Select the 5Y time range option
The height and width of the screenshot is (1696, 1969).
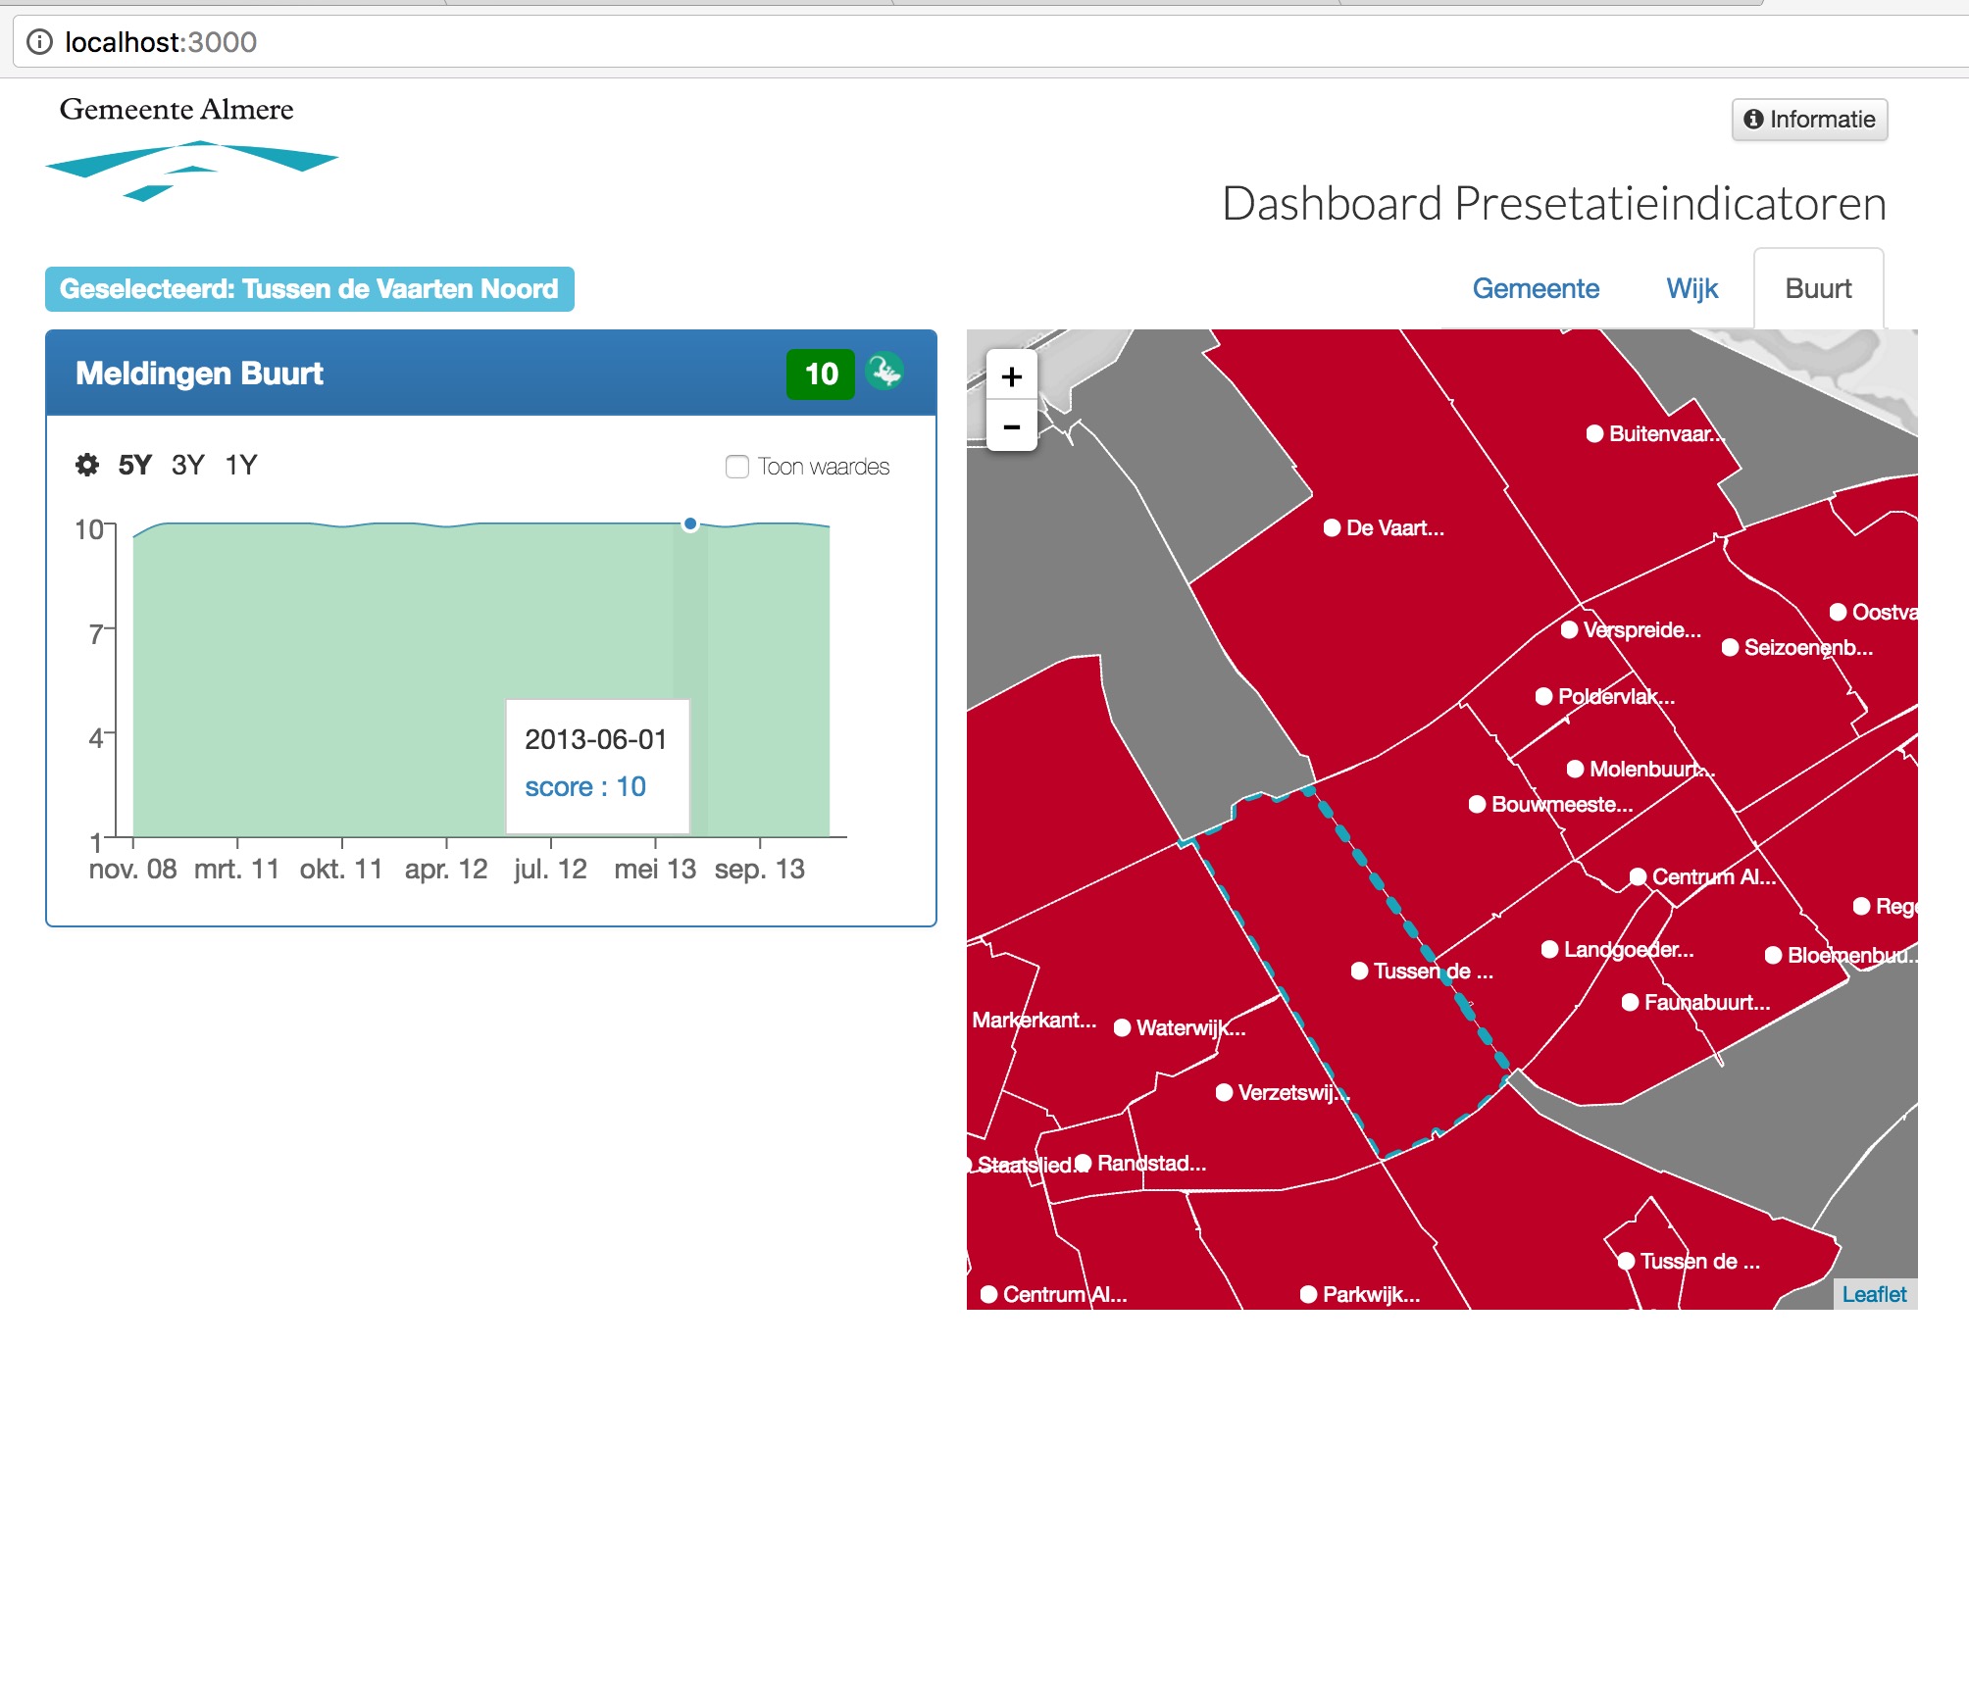coord(134,465)
